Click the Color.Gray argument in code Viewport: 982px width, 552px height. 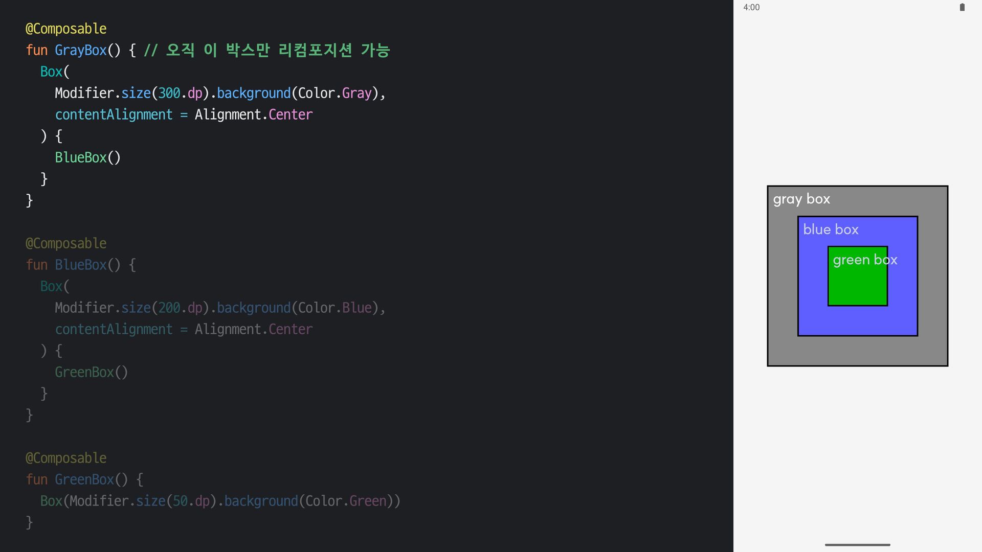[334, 93]
